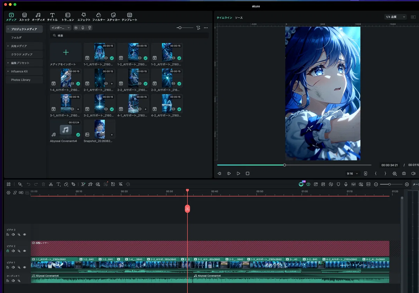Select the text T tool in timeline toolbar
The width and height of the screenshot is (419, 293).
58,184
